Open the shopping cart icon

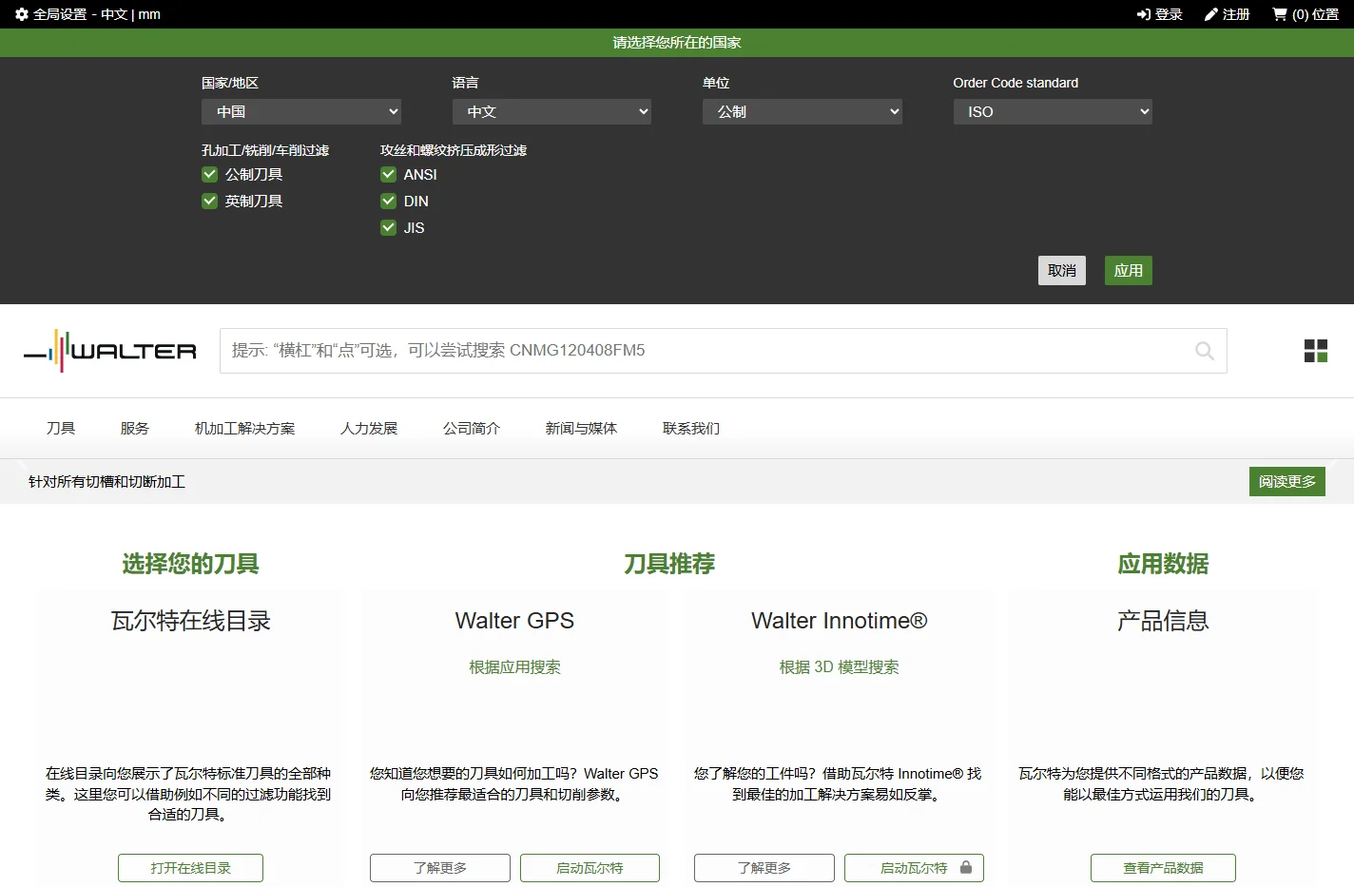point(1280,14)
